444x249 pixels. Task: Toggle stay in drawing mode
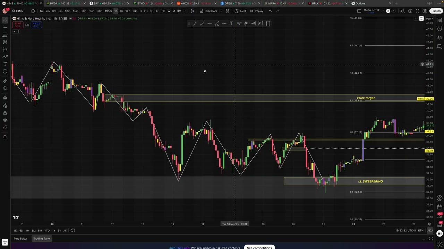(x=5, y=105)
